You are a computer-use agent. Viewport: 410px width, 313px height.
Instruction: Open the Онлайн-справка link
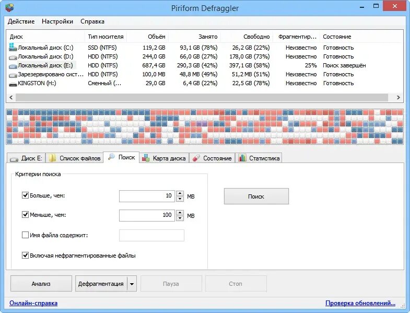33,303
